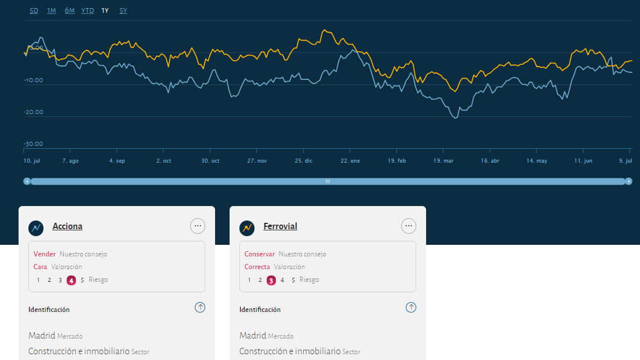This screenshot has height=360, width=640.
Task: Click right arrow of chart range scrollbar
Action: point(629,181)
